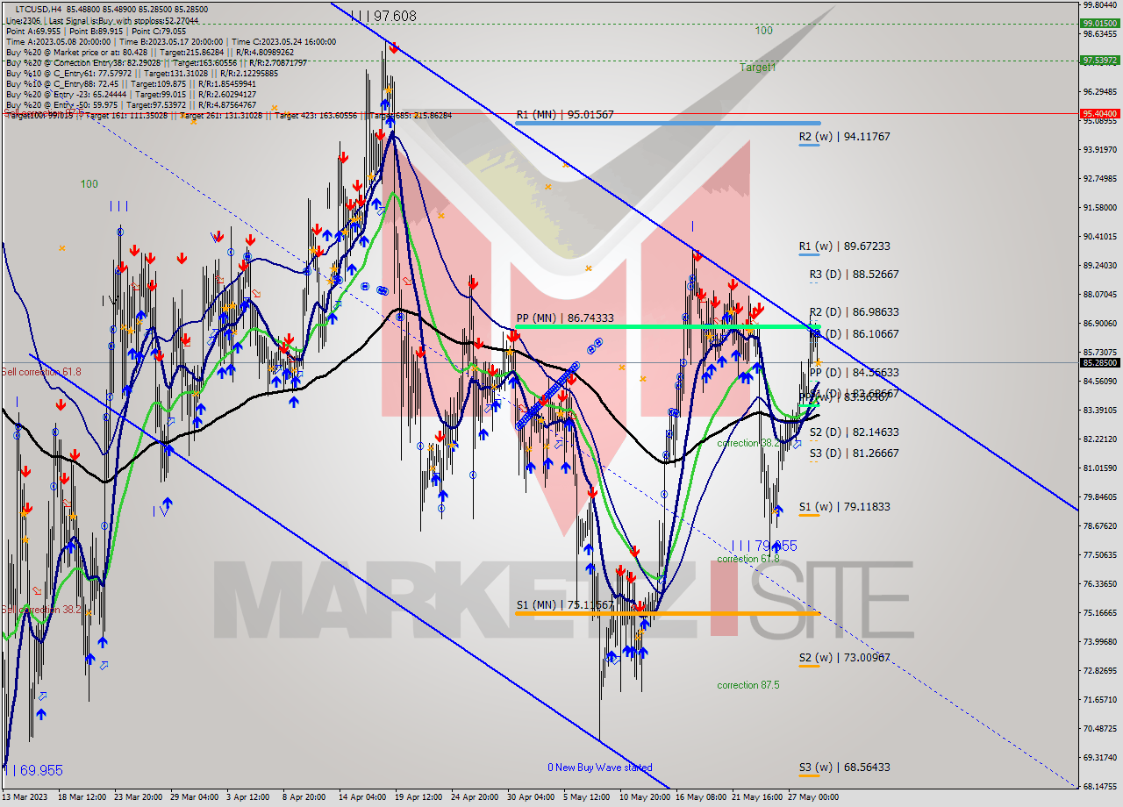
Task: Click the 'S2 (w) | 73.00967' pivot label
Action: pyautogui.click(x=844, y=657)
